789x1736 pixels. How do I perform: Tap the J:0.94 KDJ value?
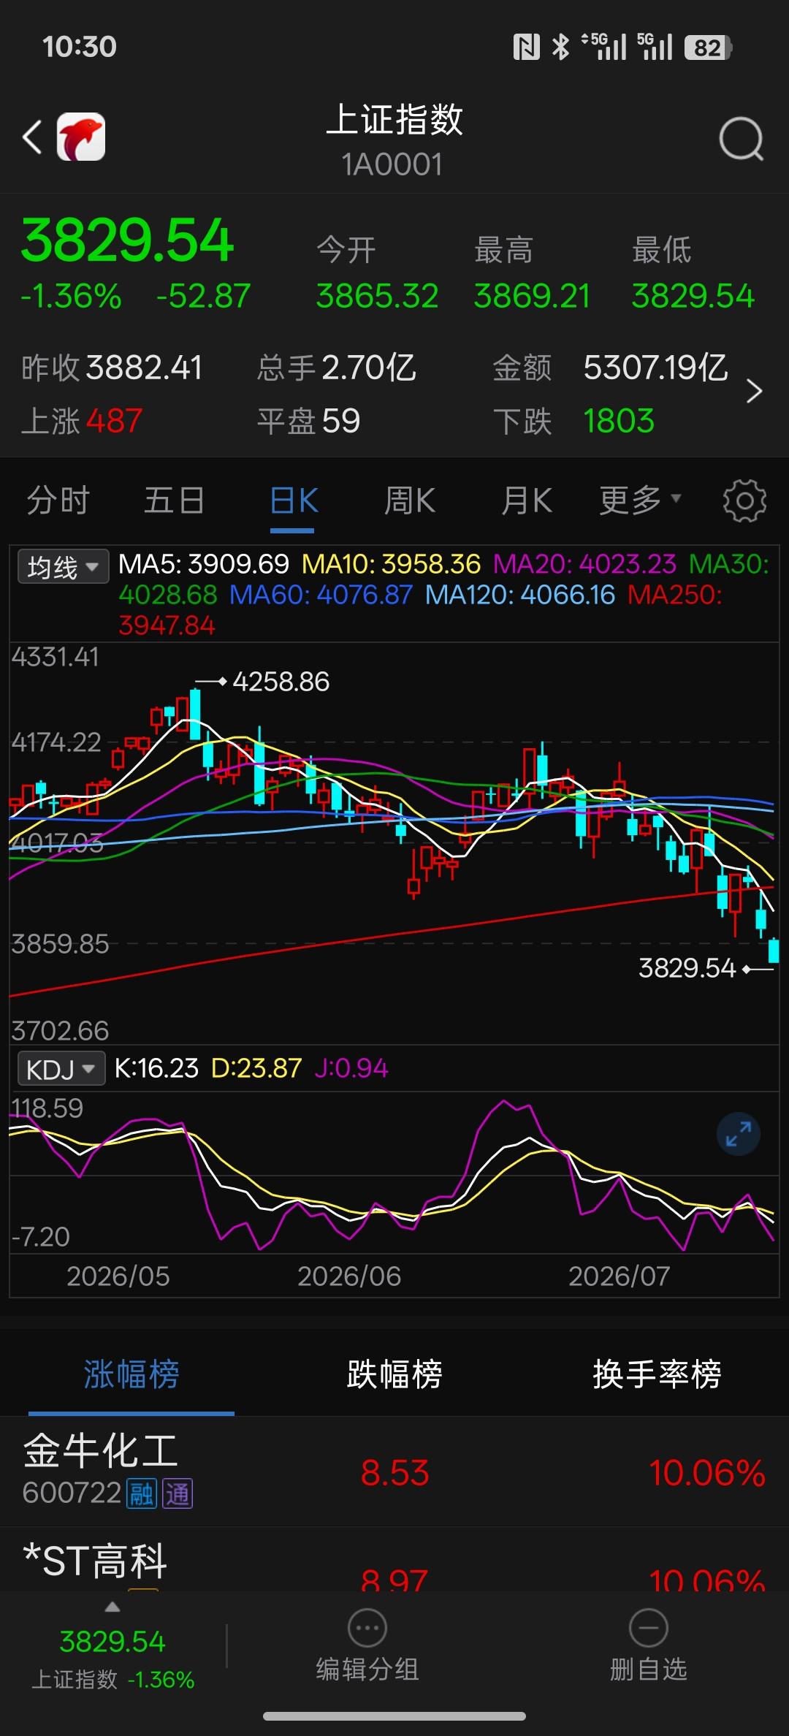tap(351, 1069)
